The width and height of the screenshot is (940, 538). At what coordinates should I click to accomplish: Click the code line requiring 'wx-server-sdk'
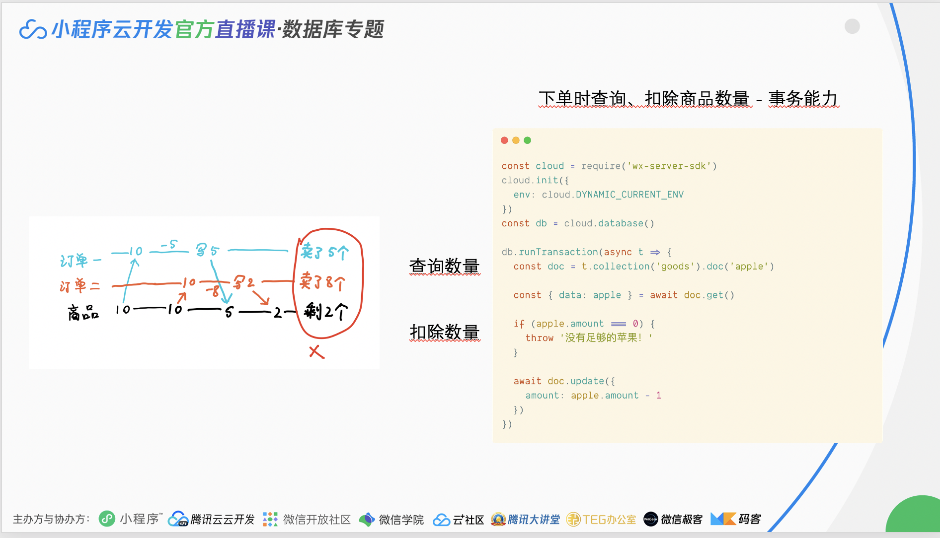(x=609, y=166)
